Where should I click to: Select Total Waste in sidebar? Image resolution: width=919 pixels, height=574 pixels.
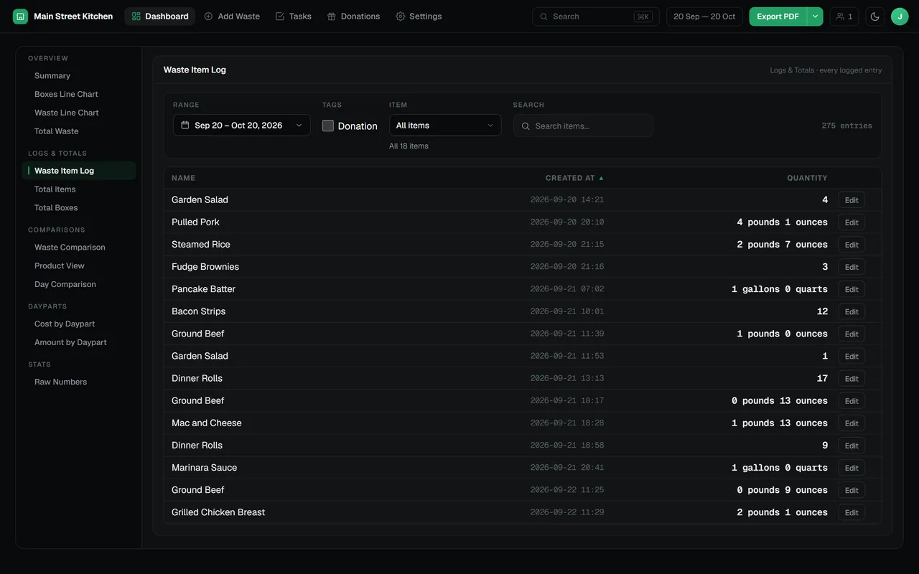point(79,131)
